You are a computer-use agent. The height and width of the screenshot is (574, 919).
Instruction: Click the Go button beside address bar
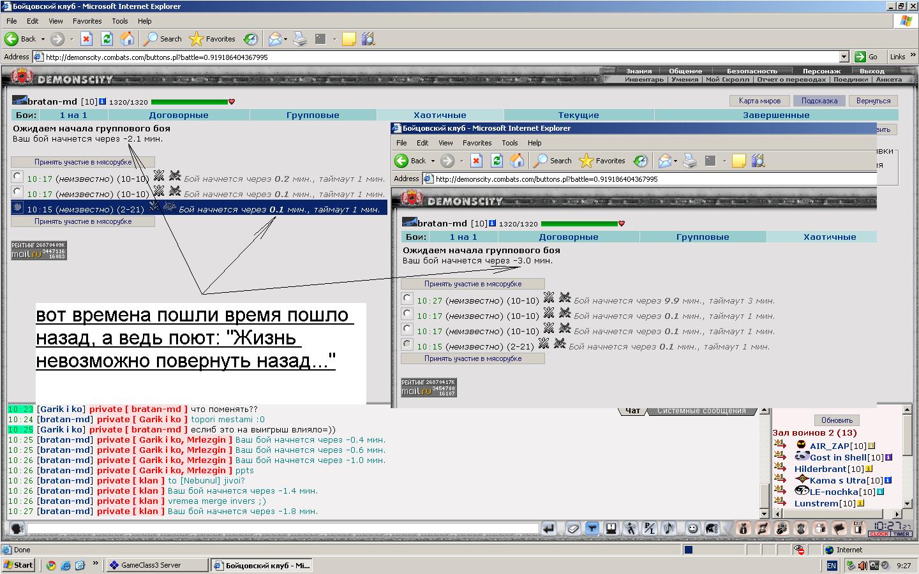click(867, 57)
